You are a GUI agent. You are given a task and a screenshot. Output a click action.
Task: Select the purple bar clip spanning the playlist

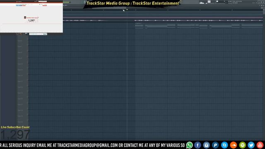pyautogui.click(x=163, y=17)
